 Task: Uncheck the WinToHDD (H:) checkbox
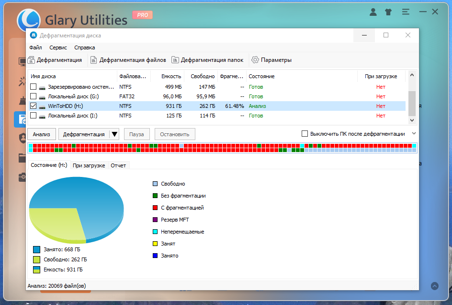coord(33,106)
